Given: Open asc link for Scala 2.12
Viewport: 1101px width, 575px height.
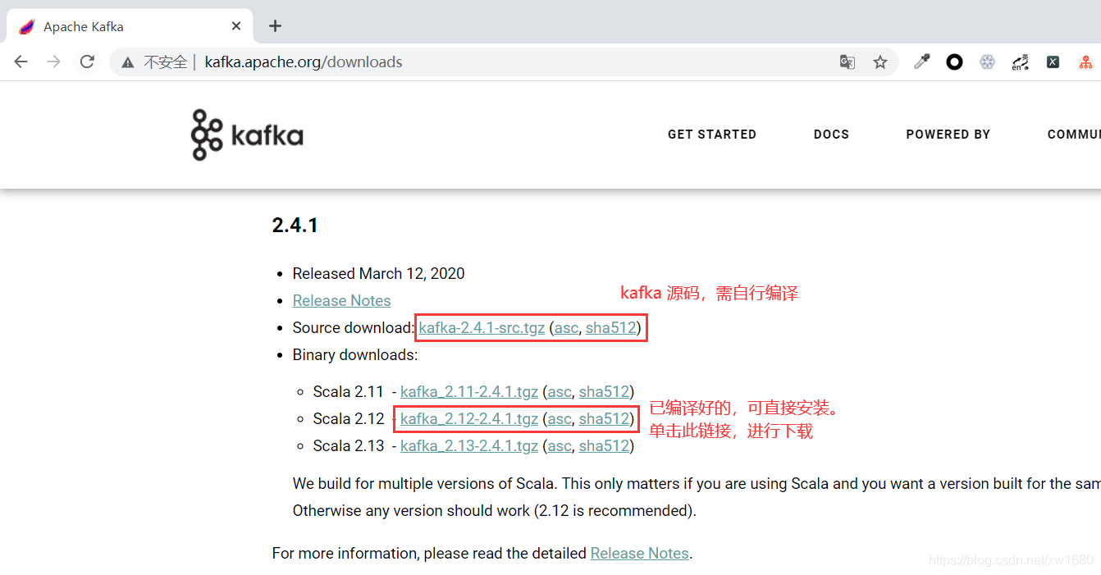Looking at the screenshot, I should (x=560, y=418).
